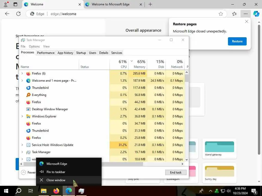Screen dimensions: 262x196
Task: Open Task Manager File menu
Action: pos(23,46)
